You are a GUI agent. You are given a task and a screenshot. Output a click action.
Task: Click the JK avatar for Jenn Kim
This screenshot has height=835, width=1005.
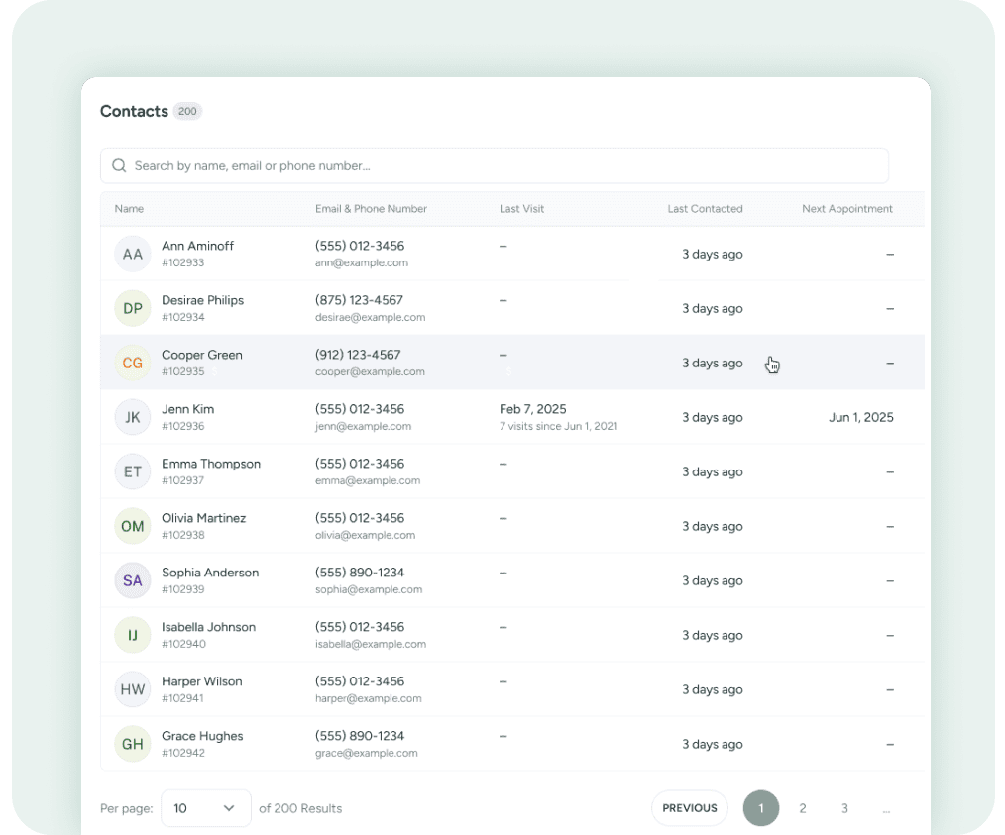[x=133, y=418]
